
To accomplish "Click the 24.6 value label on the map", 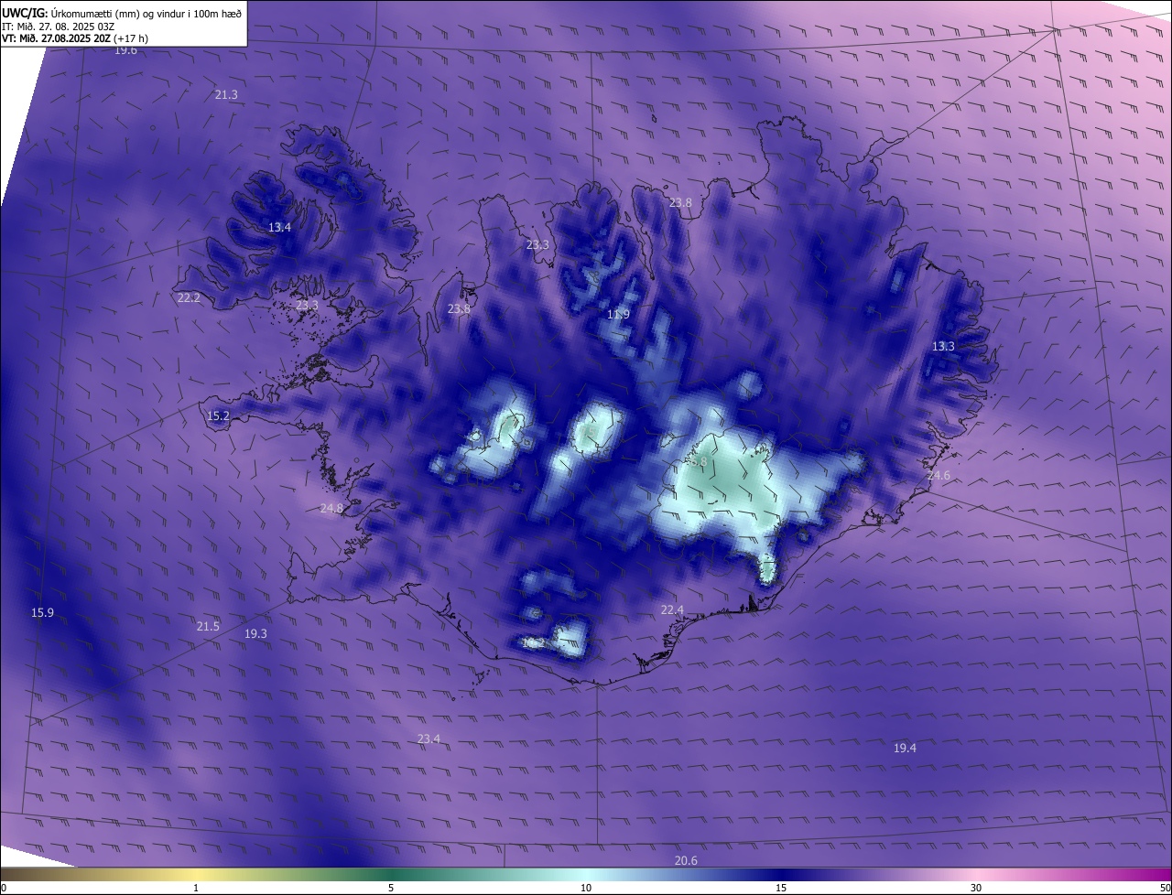I will (x=939, y=475).
